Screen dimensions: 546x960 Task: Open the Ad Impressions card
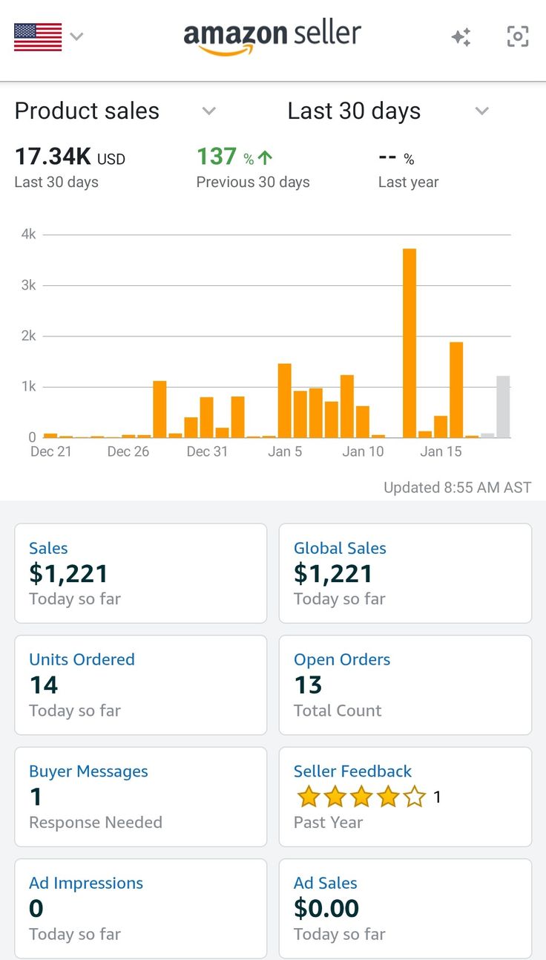(x=140, y=908)
